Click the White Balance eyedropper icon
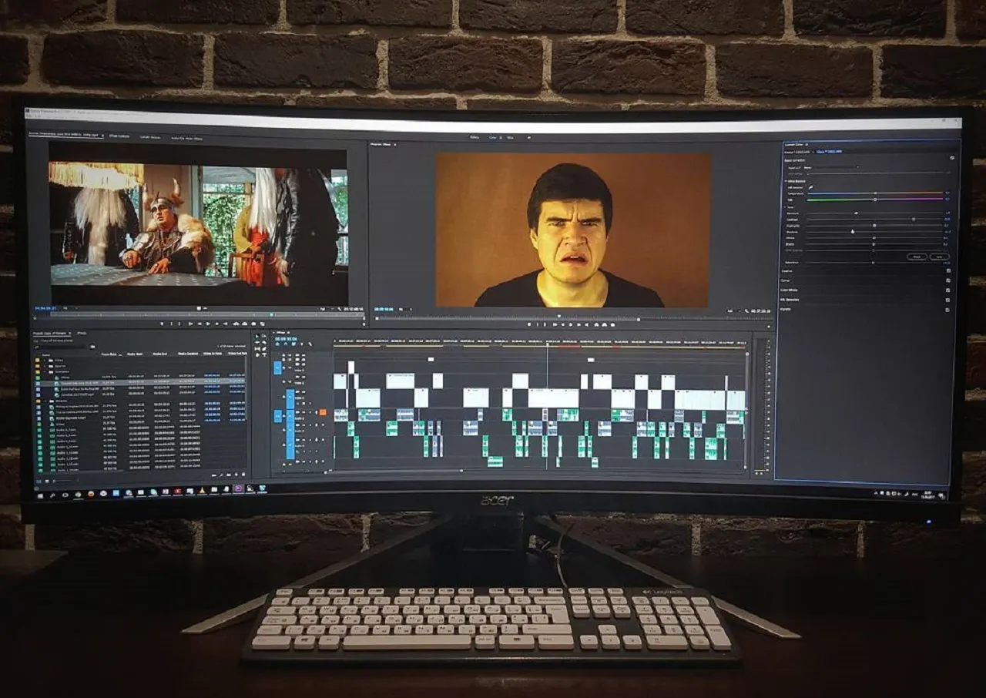This screenshot has height=698, width=986. click(810, 186)
